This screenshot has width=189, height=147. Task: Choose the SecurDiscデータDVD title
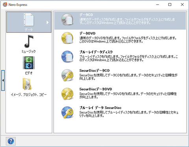pos(96,89)
